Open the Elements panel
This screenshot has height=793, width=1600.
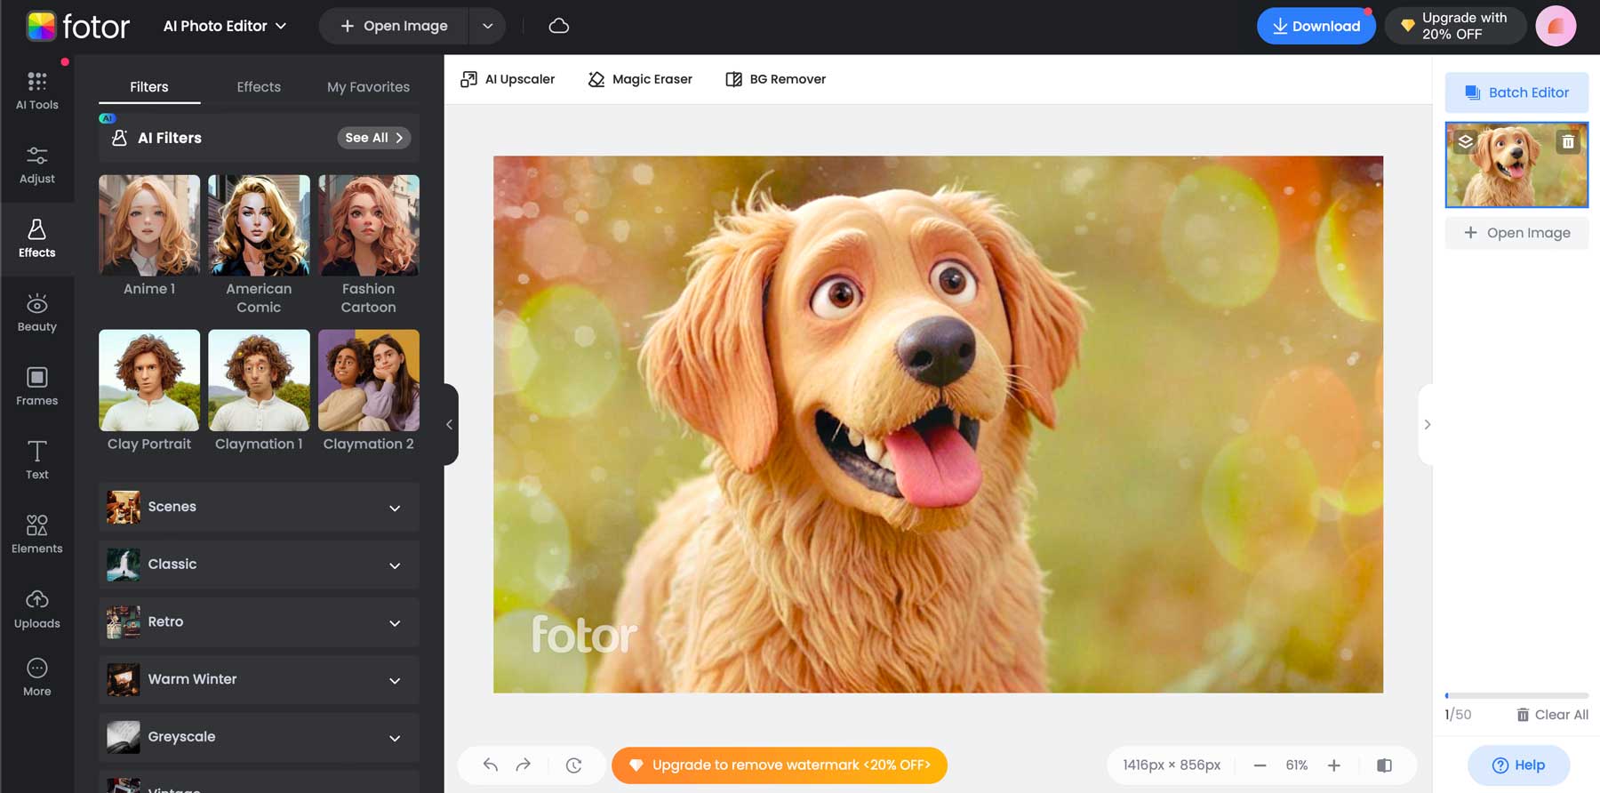pos(36,534)
